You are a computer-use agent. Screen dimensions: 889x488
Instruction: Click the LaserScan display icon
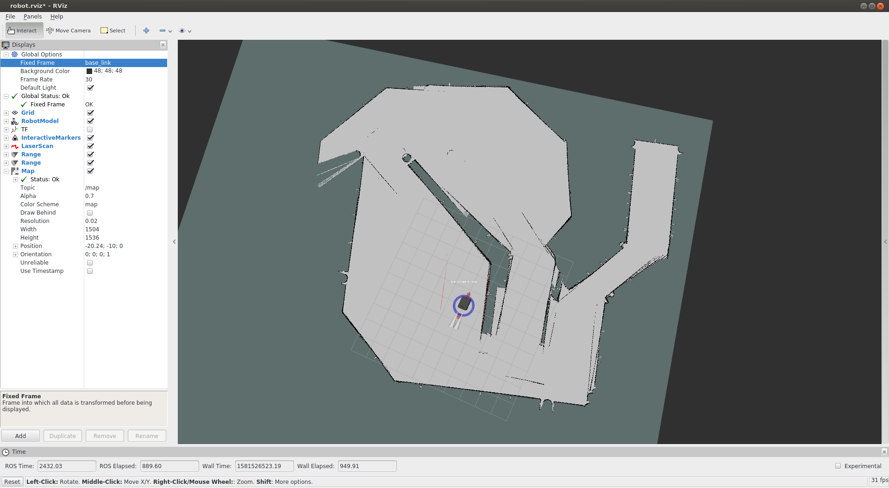(15, 146)
